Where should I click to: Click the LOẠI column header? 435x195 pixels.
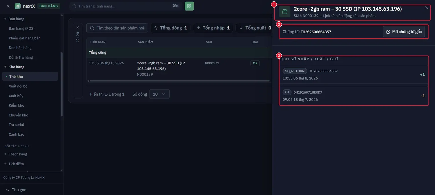tap(255, 42)
